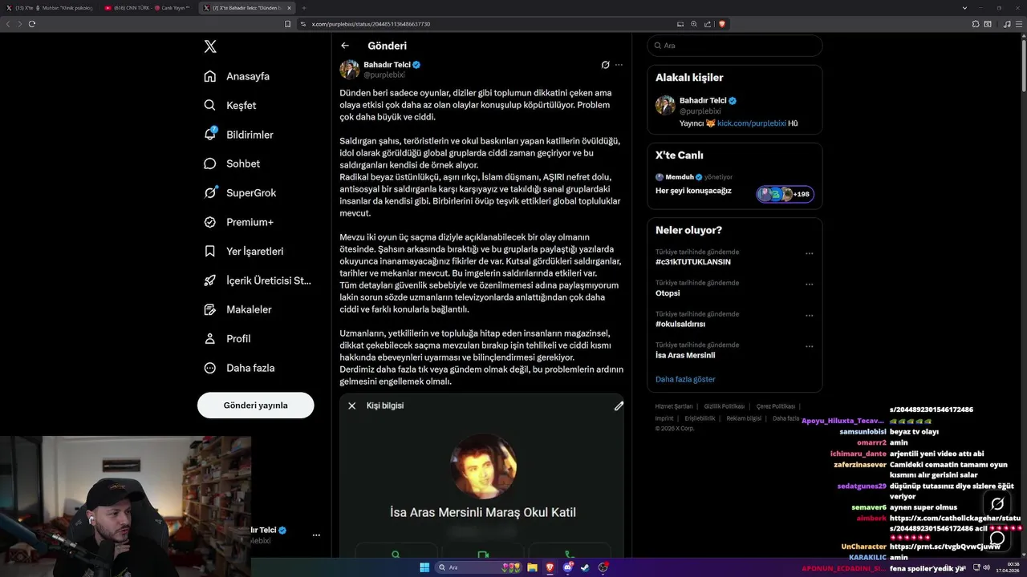Open Sohbet messages
1027x577 pixels.
pyautogui.click(x=232, y=163)
